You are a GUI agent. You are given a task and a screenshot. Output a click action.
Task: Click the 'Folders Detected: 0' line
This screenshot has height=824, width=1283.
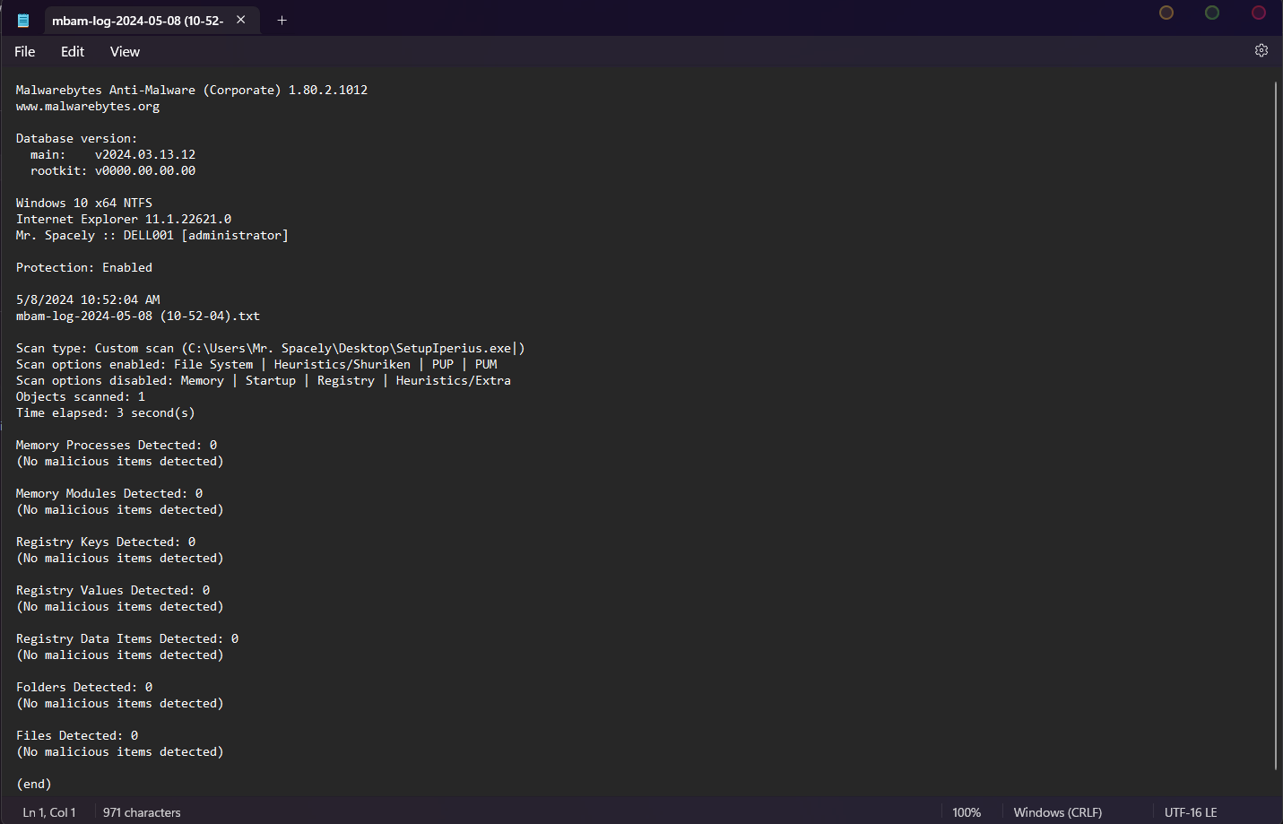[x=84, y=688]
